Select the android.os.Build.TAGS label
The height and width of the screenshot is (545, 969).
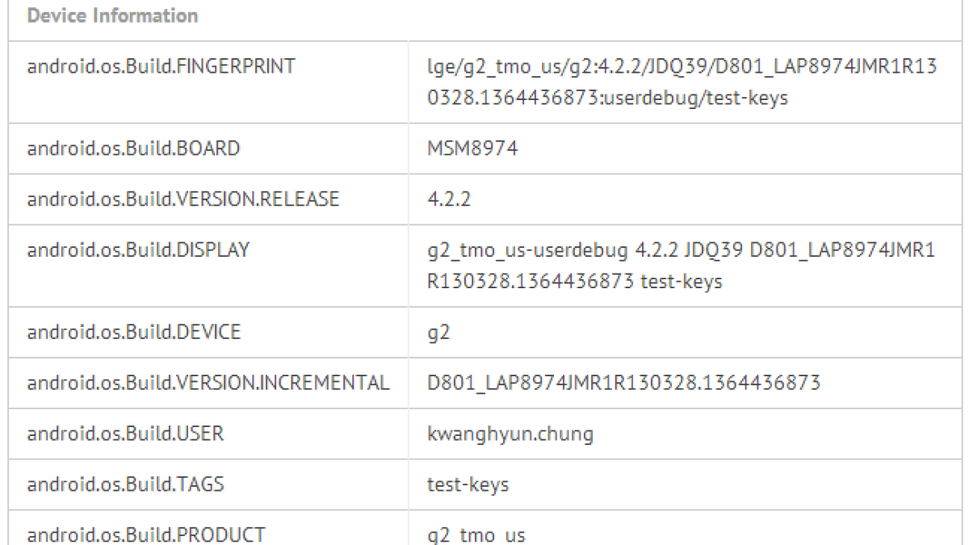click(125, 484)
